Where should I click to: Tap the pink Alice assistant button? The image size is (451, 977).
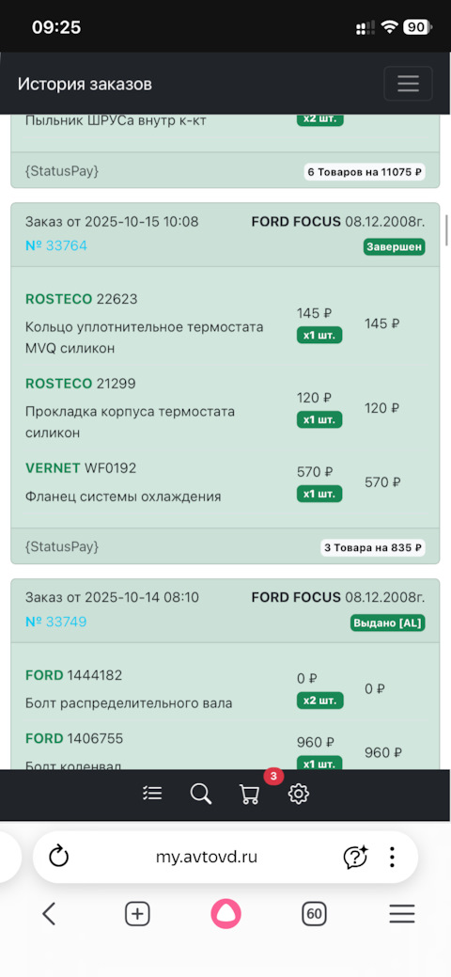click(225, 914)
